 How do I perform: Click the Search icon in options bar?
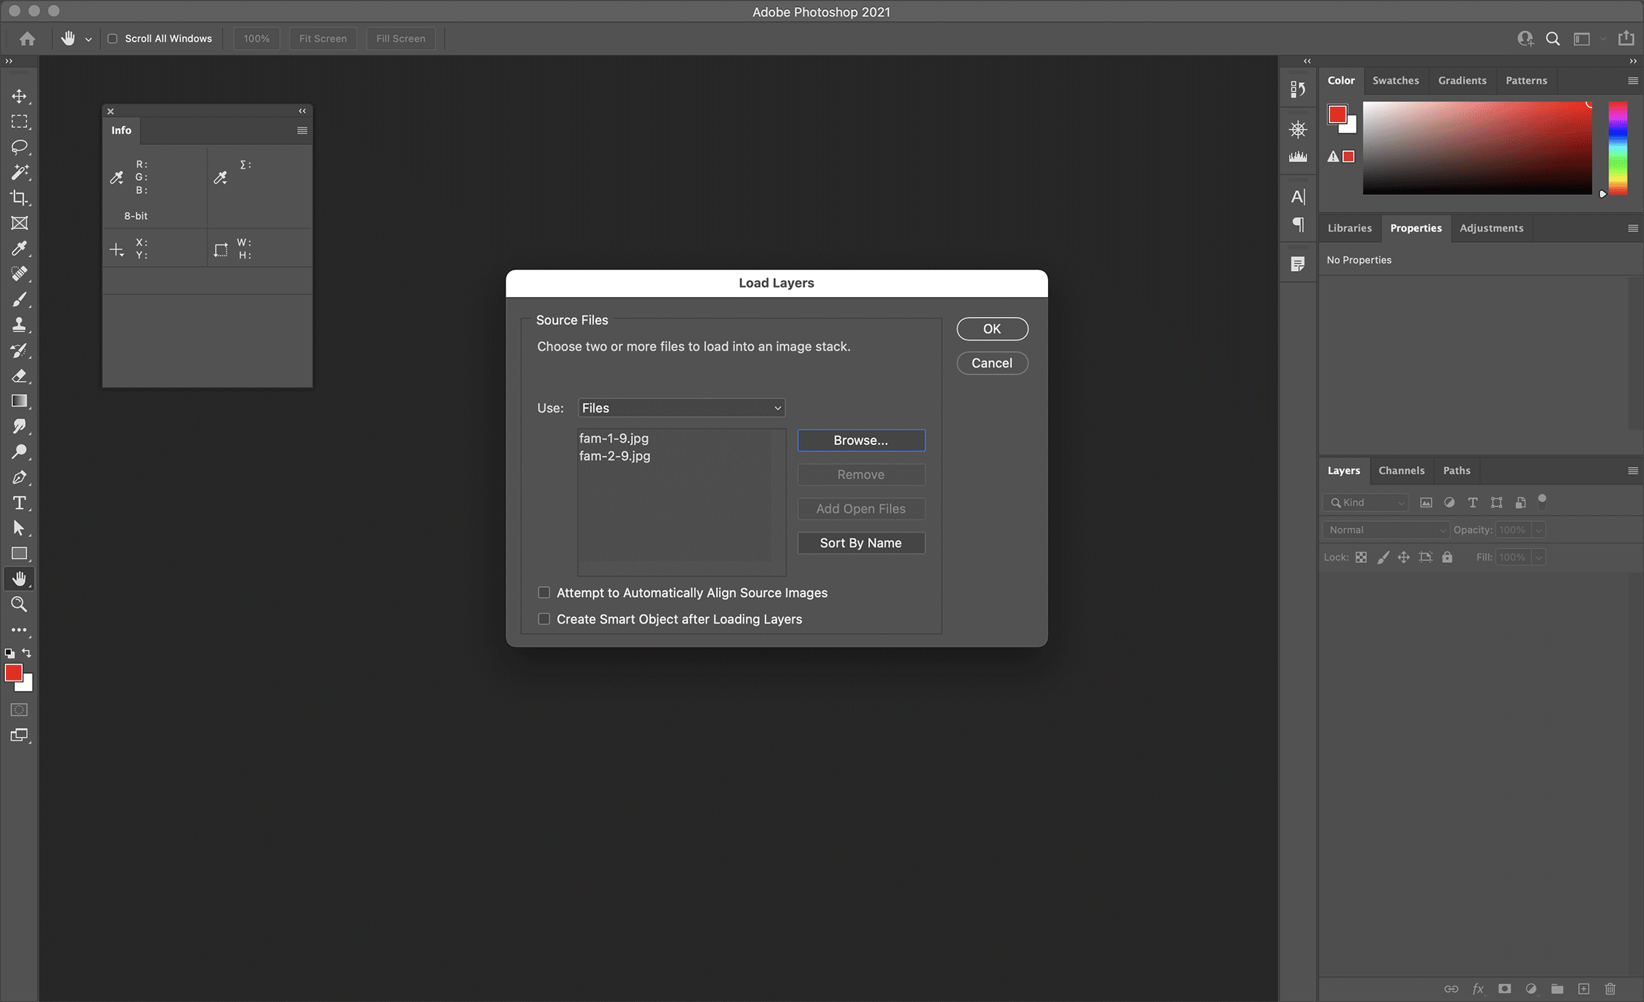1553,39
